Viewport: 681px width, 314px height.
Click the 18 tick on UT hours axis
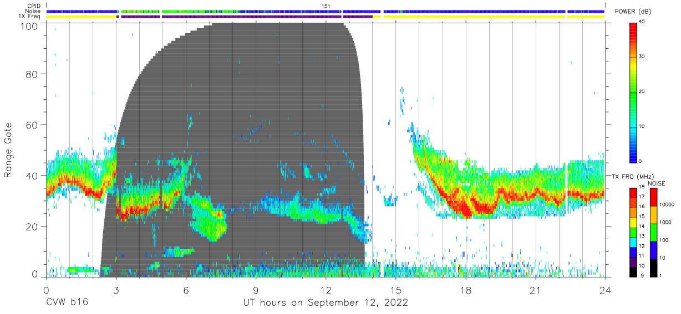click(x=466, y=289)
